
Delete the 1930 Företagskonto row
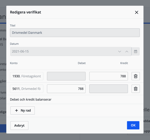point(136,76)
